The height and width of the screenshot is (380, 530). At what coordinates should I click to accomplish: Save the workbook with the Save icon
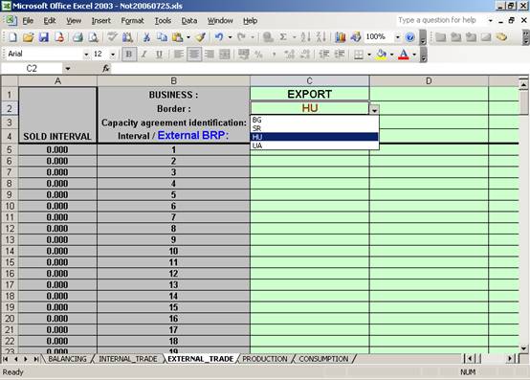[44, 36]
